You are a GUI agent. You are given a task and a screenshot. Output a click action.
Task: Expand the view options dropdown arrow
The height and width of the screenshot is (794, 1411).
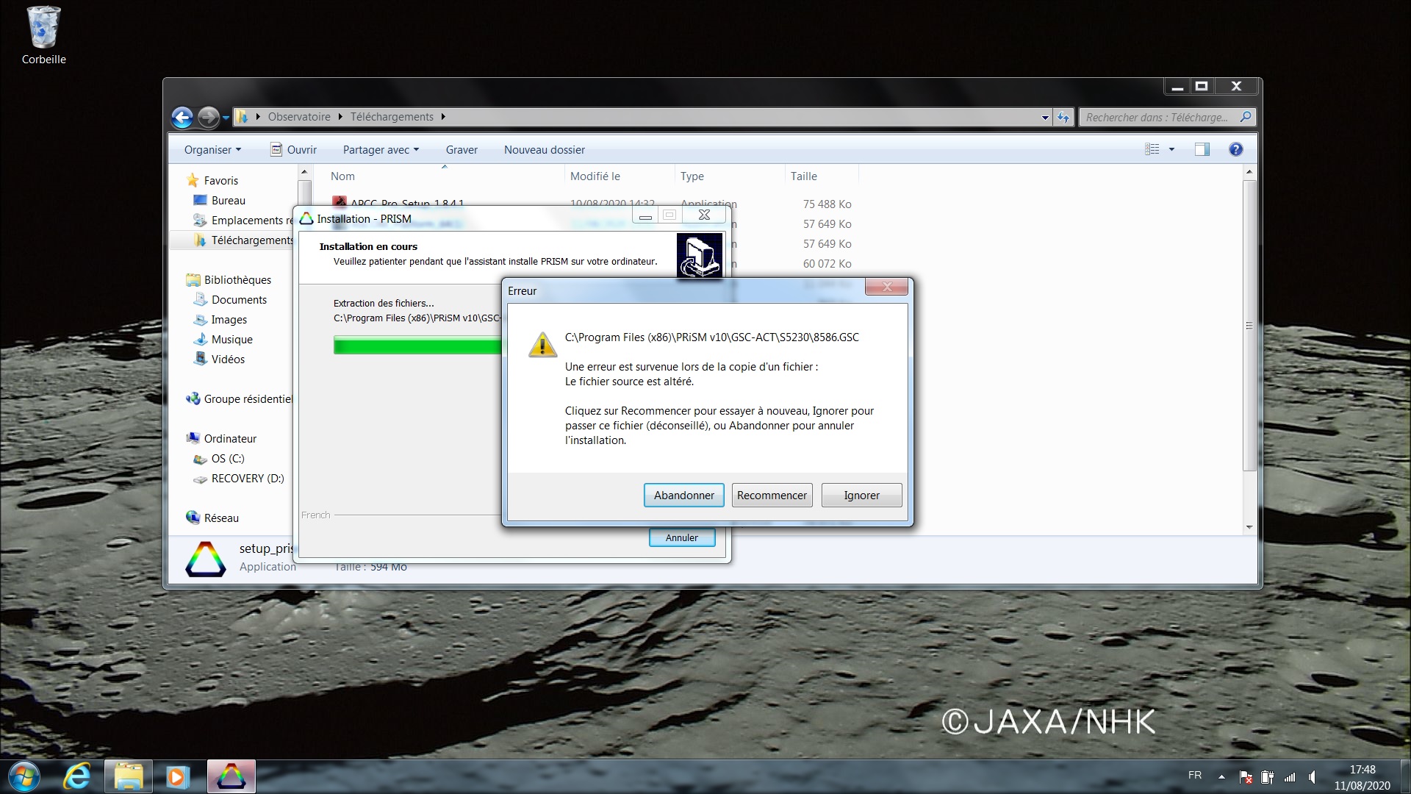click(x=1171, y=149)
